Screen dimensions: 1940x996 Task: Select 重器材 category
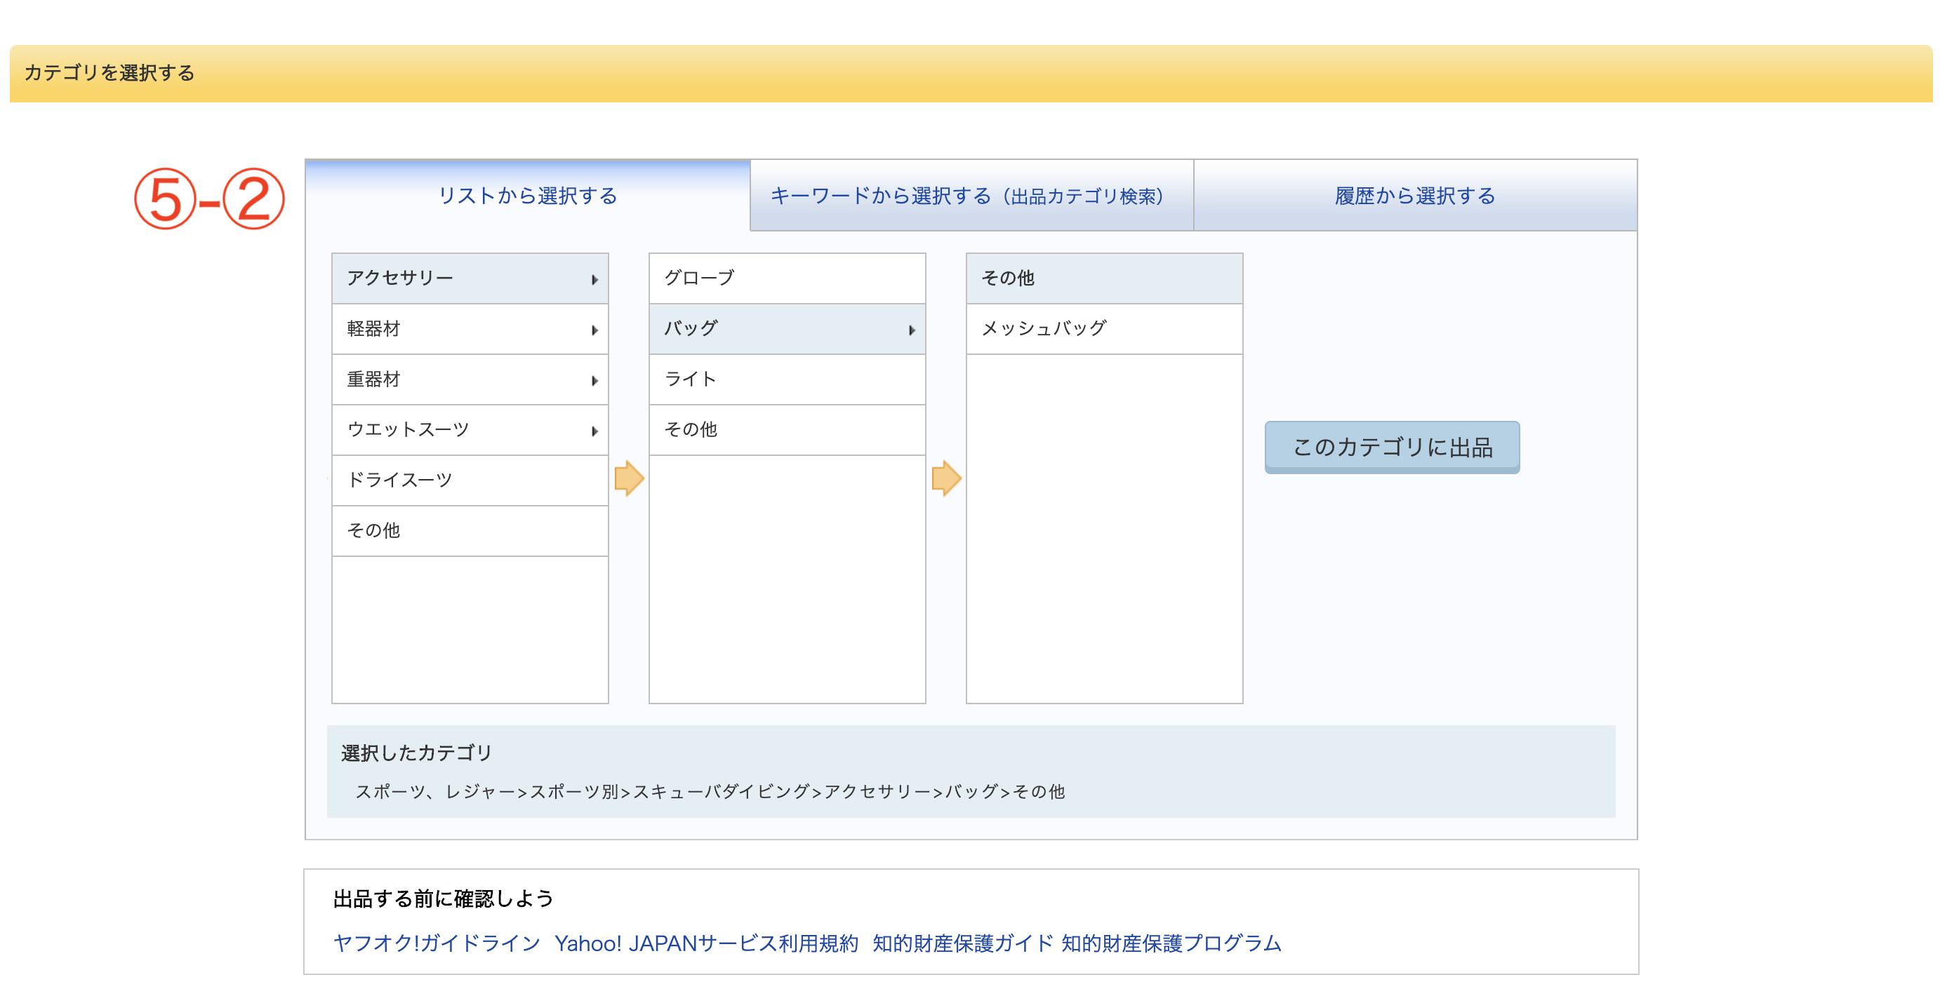(x=470, y=379)
